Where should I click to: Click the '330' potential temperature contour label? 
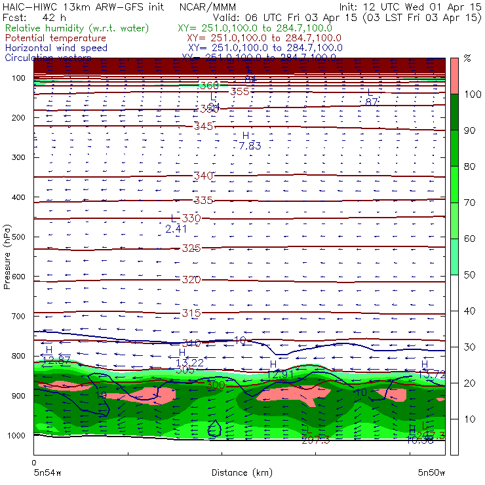(x=191, y=218)
